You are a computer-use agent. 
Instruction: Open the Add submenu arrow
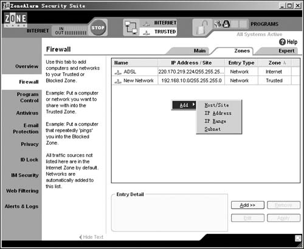tap(193, 104)
